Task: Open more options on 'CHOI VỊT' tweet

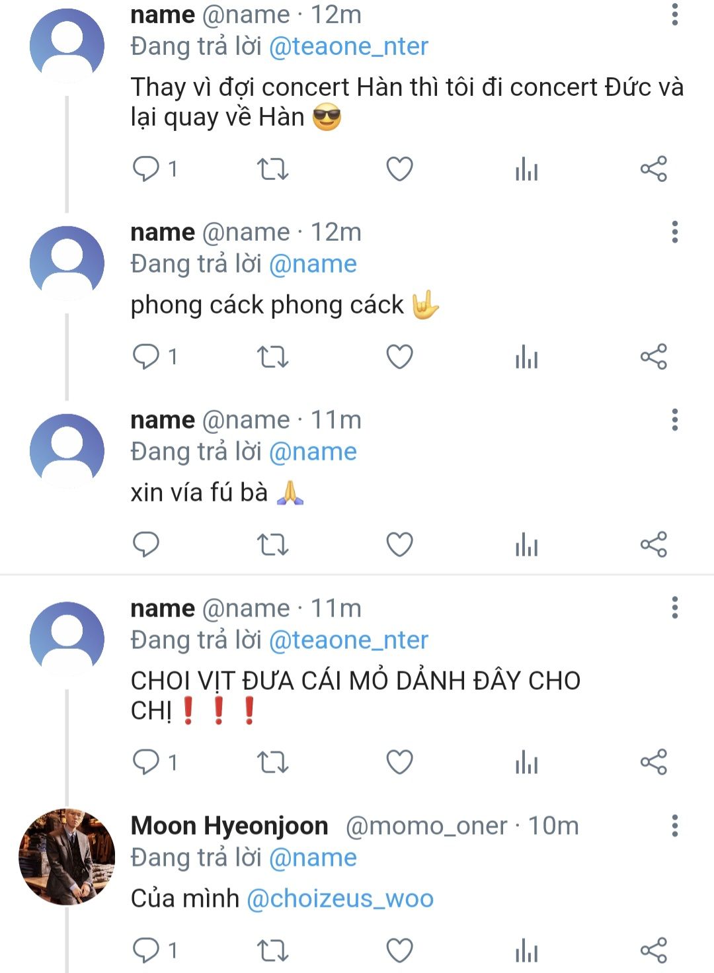Action: point(674,608)
